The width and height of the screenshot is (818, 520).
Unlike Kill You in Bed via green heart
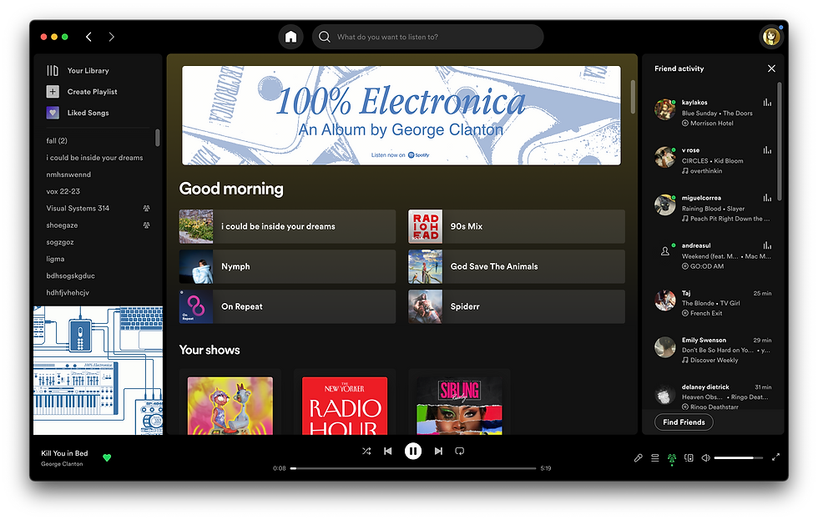click(107, 458)
